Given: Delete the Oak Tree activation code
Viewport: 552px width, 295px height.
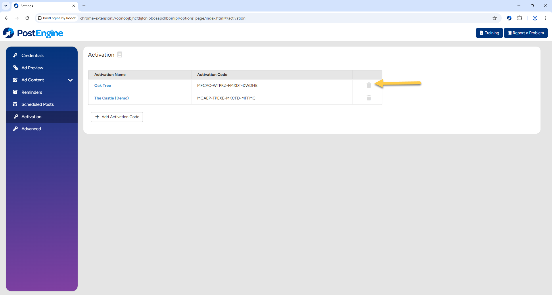Looking at the screenshot, I should pyautogui.click(x=369, y=85).
